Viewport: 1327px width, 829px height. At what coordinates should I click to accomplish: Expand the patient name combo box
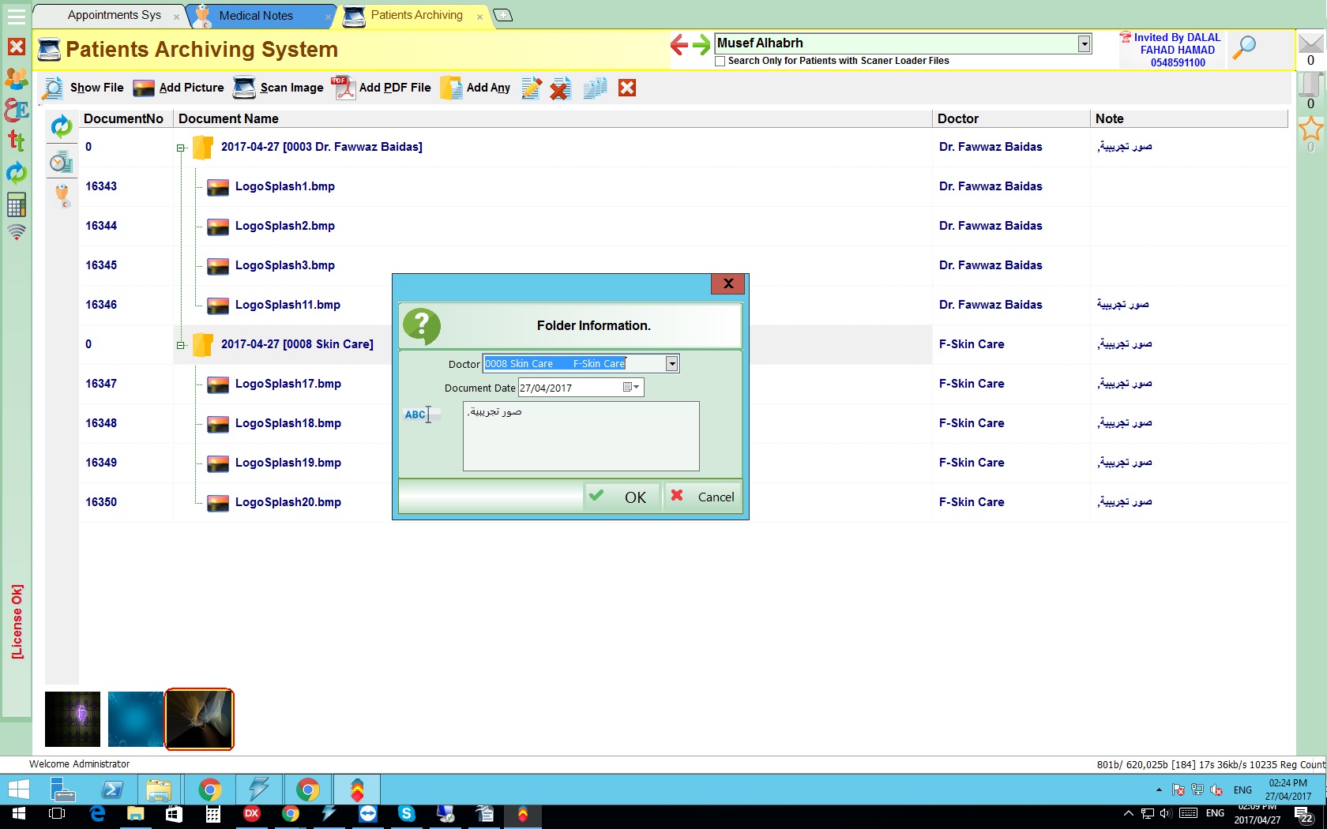[1085, 43]
